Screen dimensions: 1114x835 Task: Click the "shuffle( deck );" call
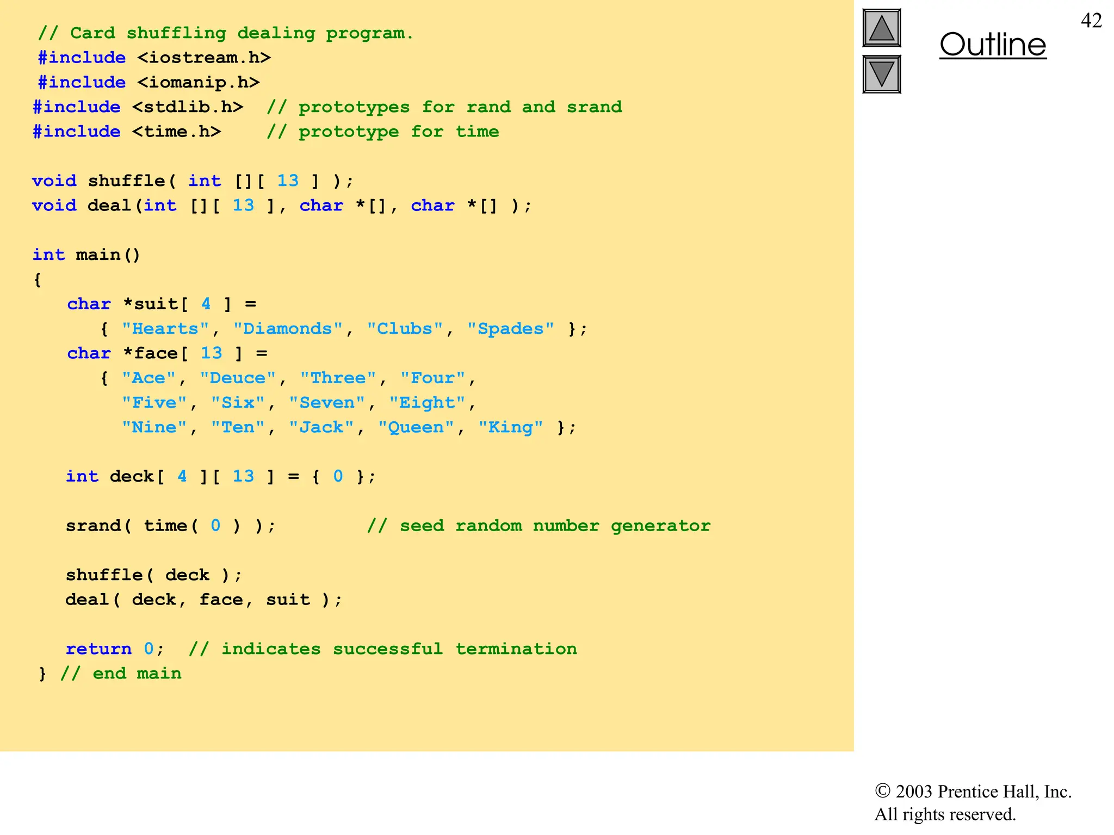[x=154, y=575]
